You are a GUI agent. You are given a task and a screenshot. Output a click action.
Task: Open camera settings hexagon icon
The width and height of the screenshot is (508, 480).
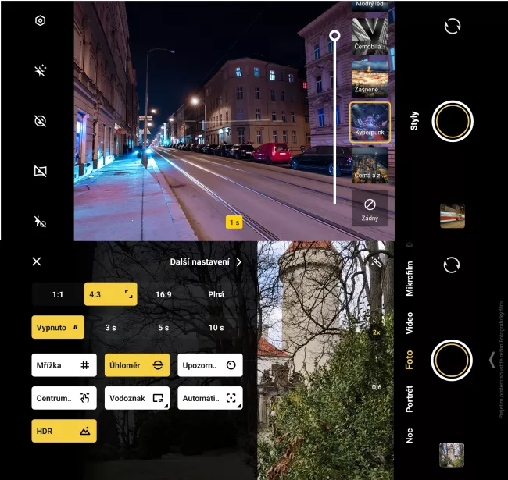[40, 21]
